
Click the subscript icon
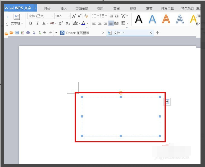point(68,23)
